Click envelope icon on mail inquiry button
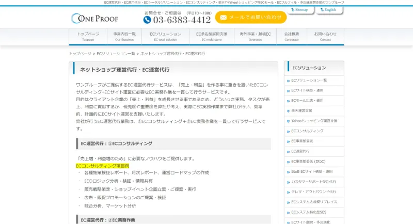Screen dimensions: 413x224 223,18
